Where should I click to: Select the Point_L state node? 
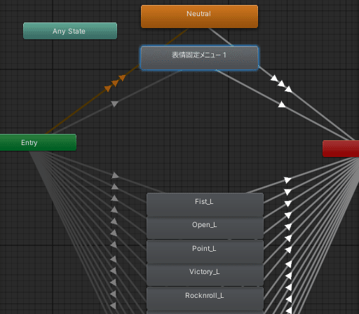(x=205, y=252)
